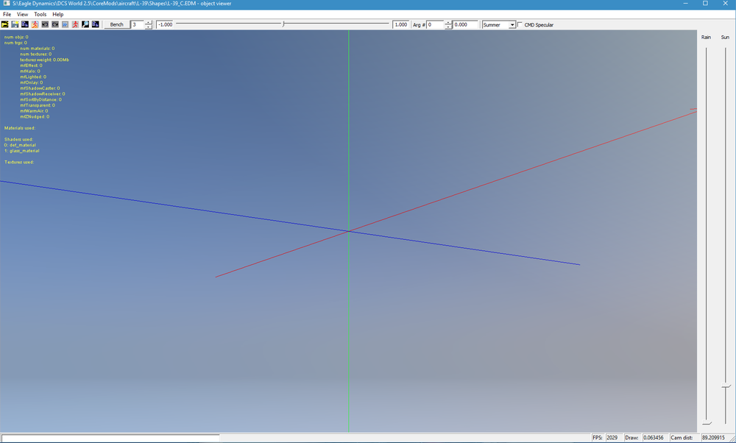Click the application icon in title bar
The width and height of the screenshot is (736, 443).
point(7,3)
